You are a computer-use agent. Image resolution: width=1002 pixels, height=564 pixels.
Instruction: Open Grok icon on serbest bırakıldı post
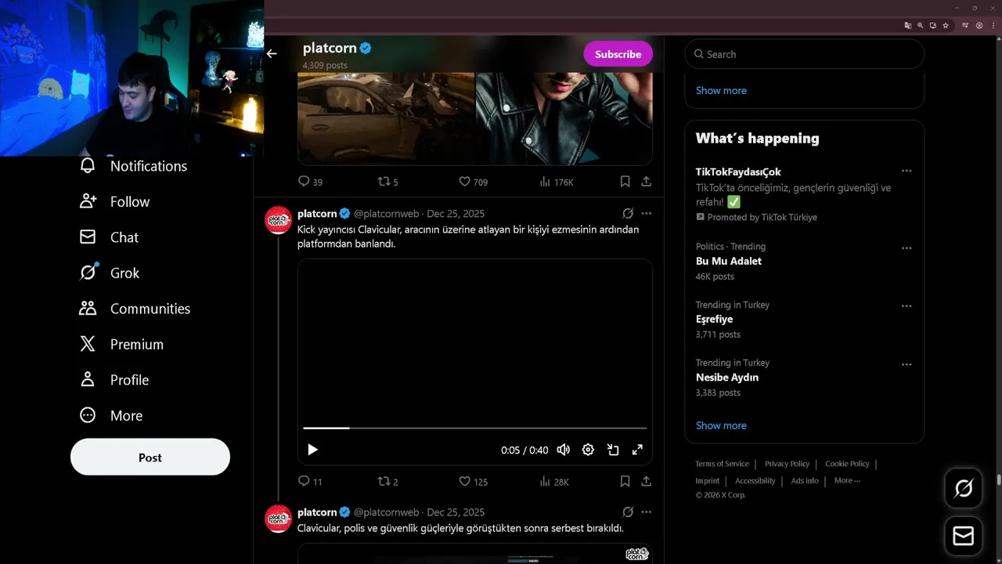click(628, 512)
